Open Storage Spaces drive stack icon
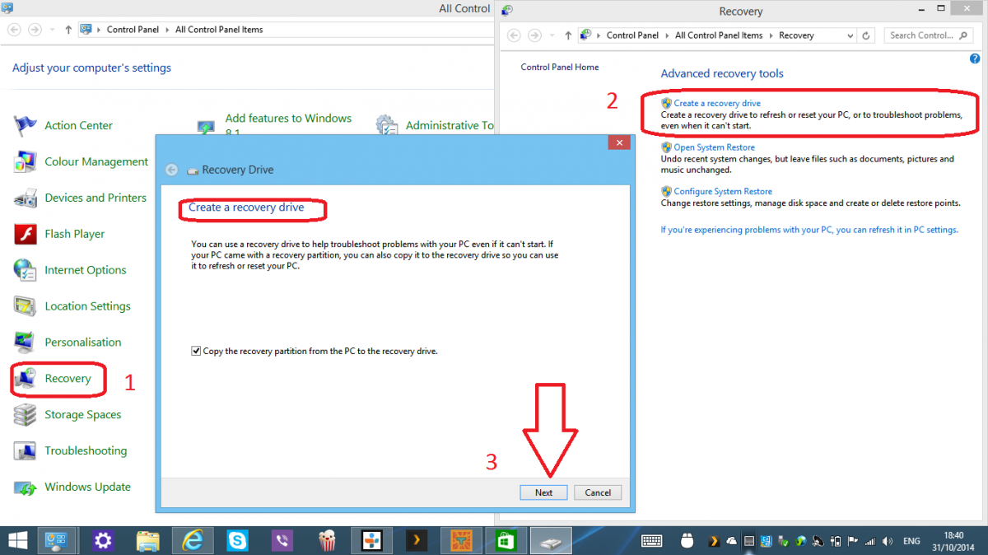 (x=26, y=414)
